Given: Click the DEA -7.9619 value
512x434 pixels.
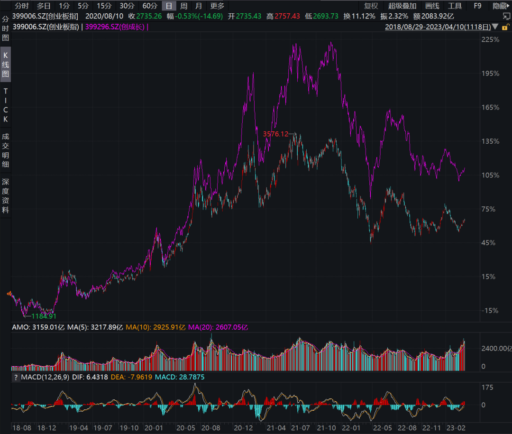Looking at the screenshot, I should click(131, 377).
